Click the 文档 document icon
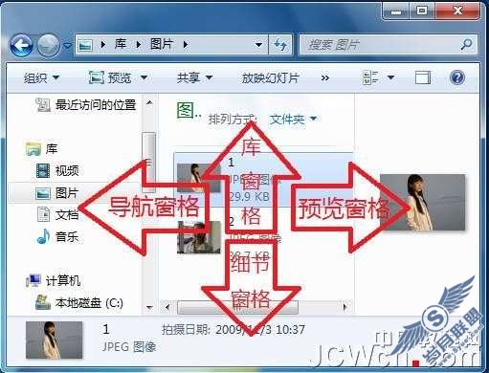Screen dimensions: 489x373 click(x=43, y=214)
